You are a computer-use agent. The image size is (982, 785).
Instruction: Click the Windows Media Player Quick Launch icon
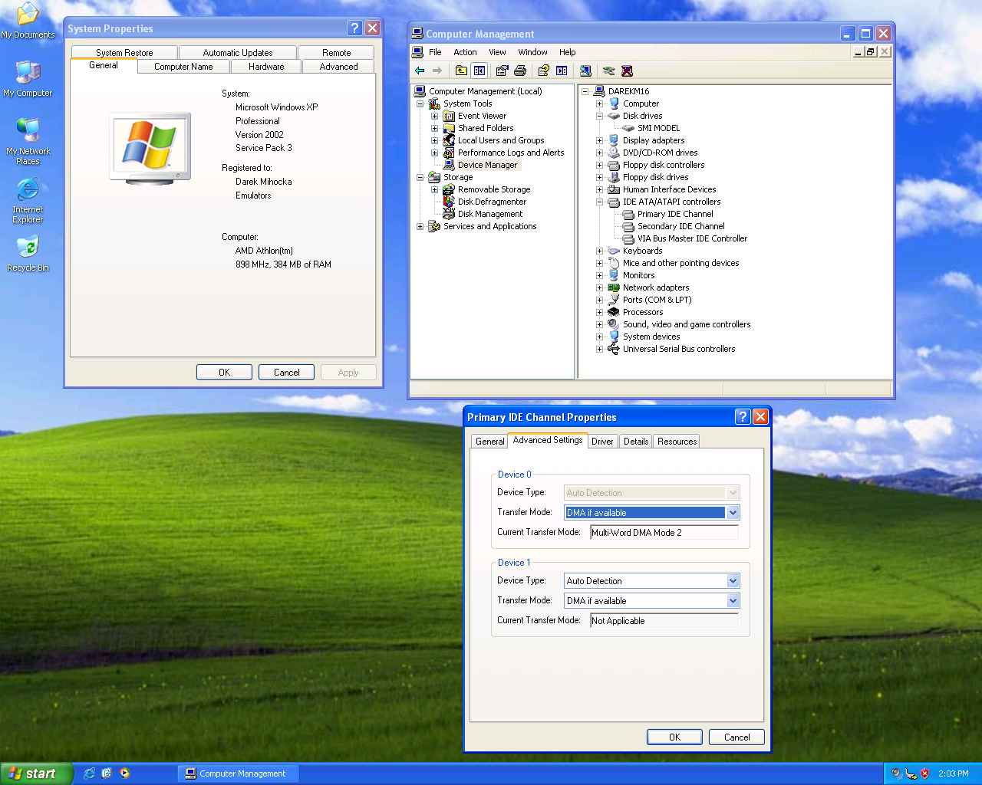(x=124, y=774)
